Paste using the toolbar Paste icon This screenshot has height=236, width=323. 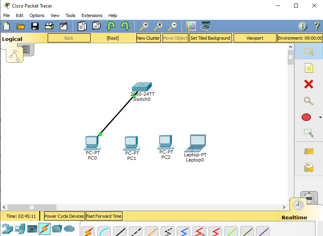pyautogui.click(x=96, y=26)
